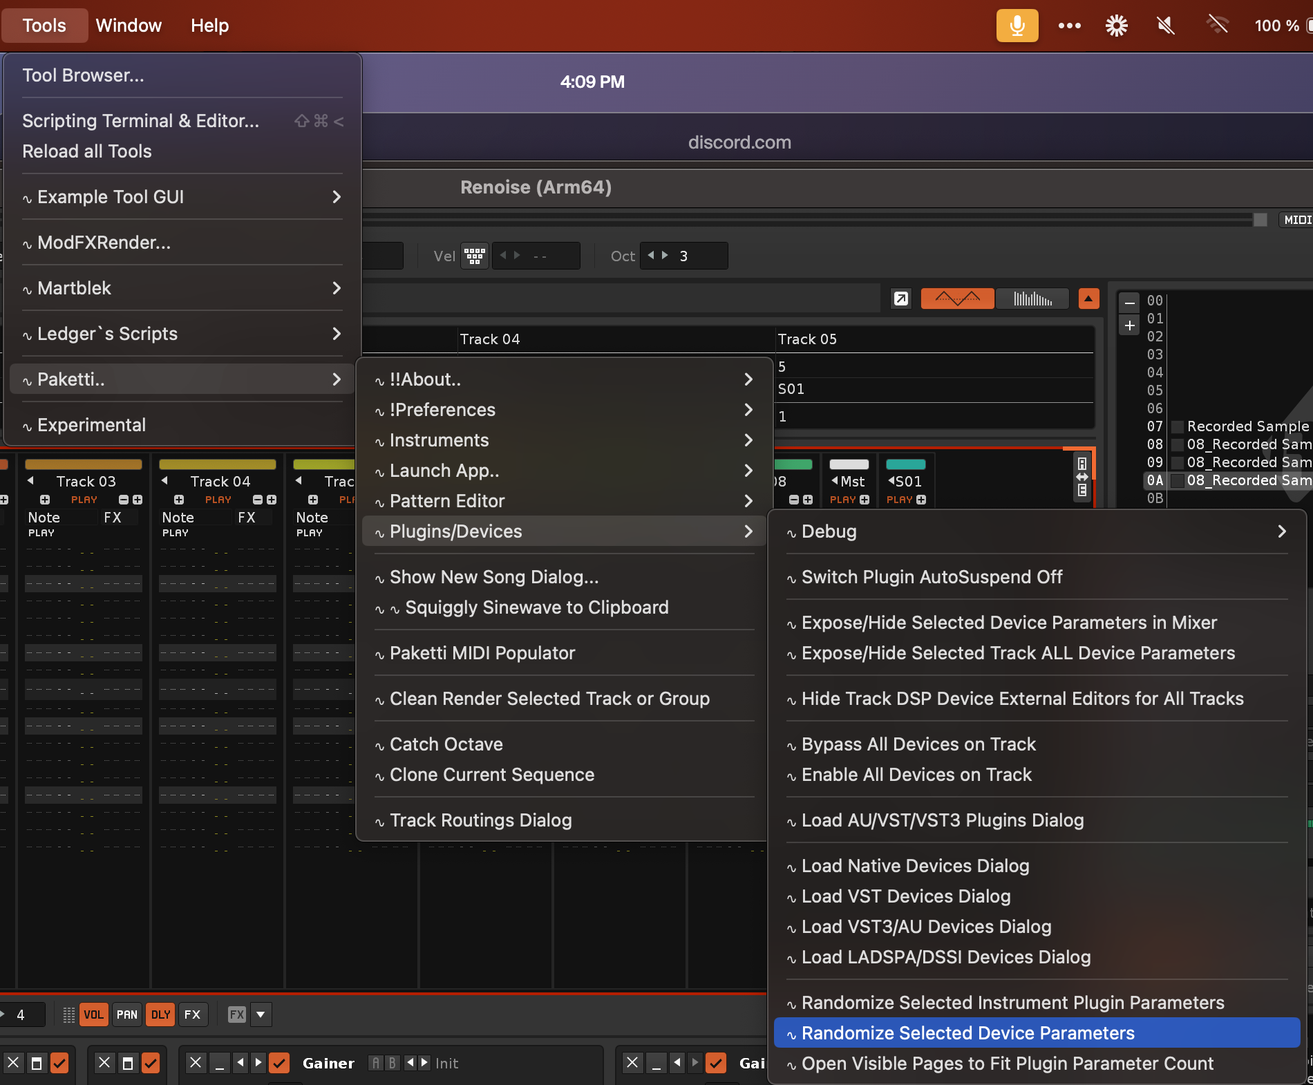Switch to the orange waveform scope view
The height and width of the screenshot is (1085, 1313).
[x=957, y=299]
